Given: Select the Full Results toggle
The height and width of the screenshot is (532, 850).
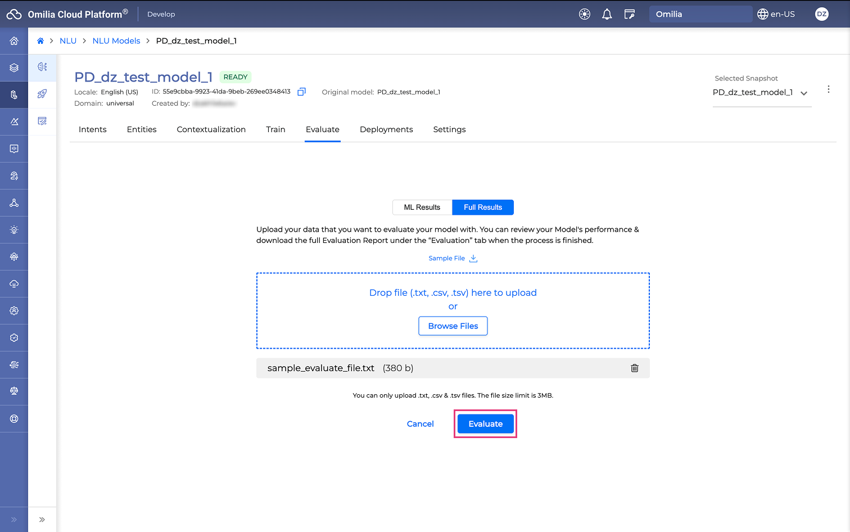Looking at the screenshot, I should [x=482, y=208].
